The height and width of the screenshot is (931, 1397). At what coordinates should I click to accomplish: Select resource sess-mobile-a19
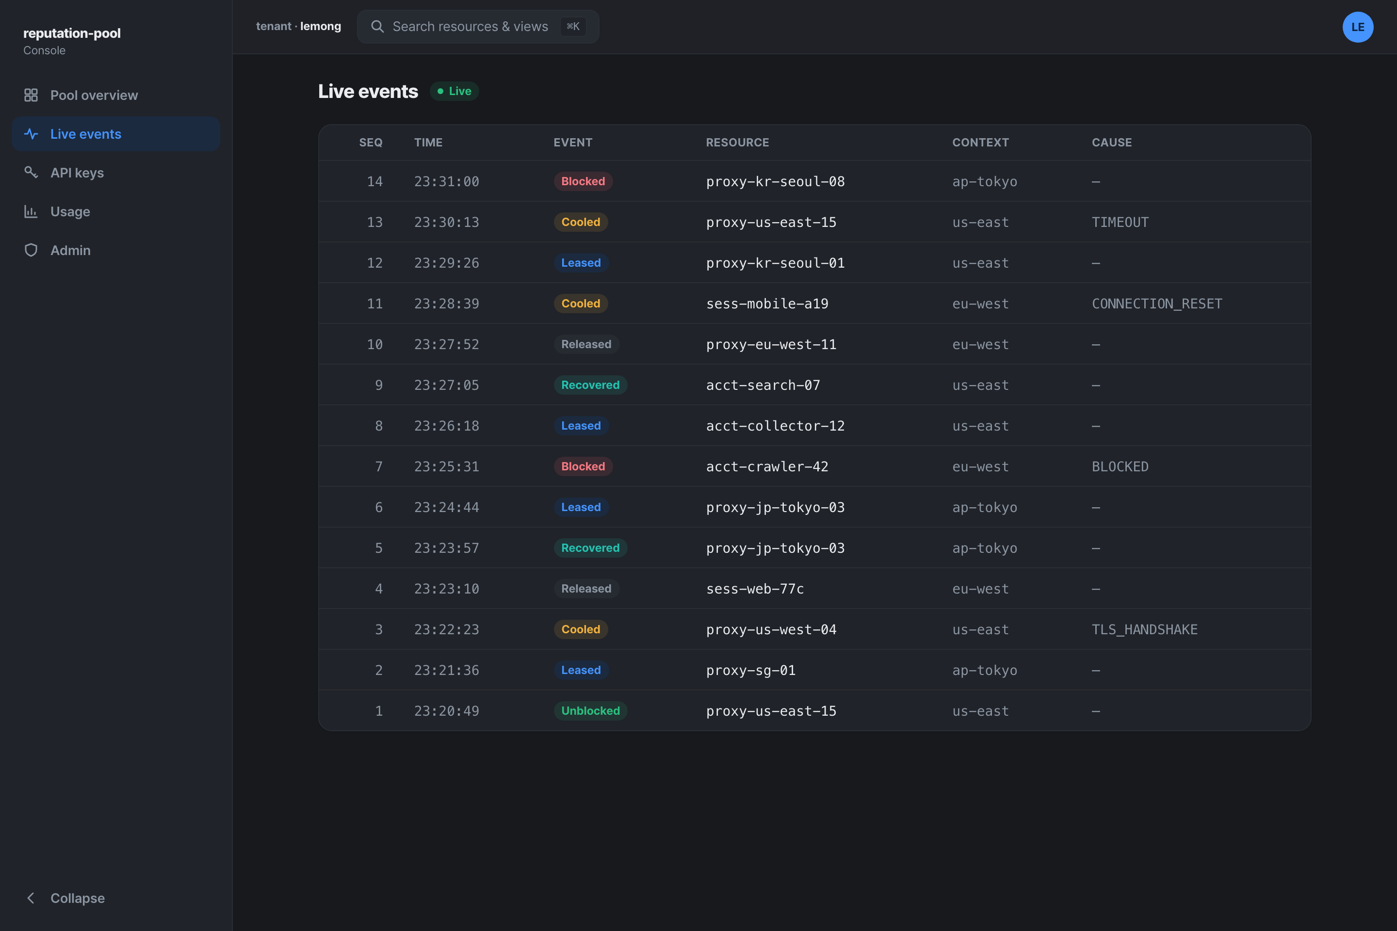click(767, 304)
